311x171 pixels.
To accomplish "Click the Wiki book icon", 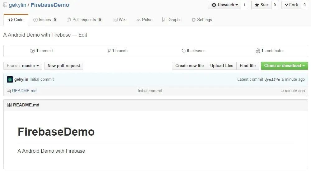I will tap(115, 20).
